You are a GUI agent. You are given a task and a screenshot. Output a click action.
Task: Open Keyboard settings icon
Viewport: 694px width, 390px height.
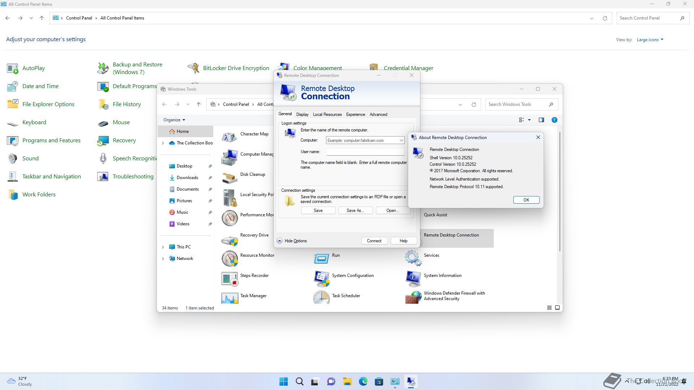[x=13, y=123]
